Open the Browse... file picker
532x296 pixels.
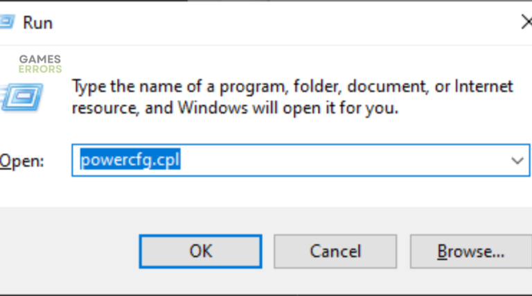click(x=470, y=251)
